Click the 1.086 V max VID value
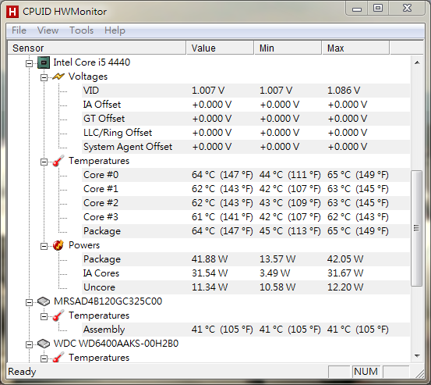The image size is (431, 385). [344, 91]
